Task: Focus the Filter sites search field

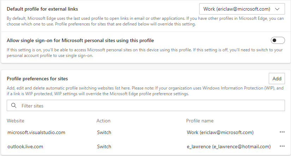Action: (146, 106)
